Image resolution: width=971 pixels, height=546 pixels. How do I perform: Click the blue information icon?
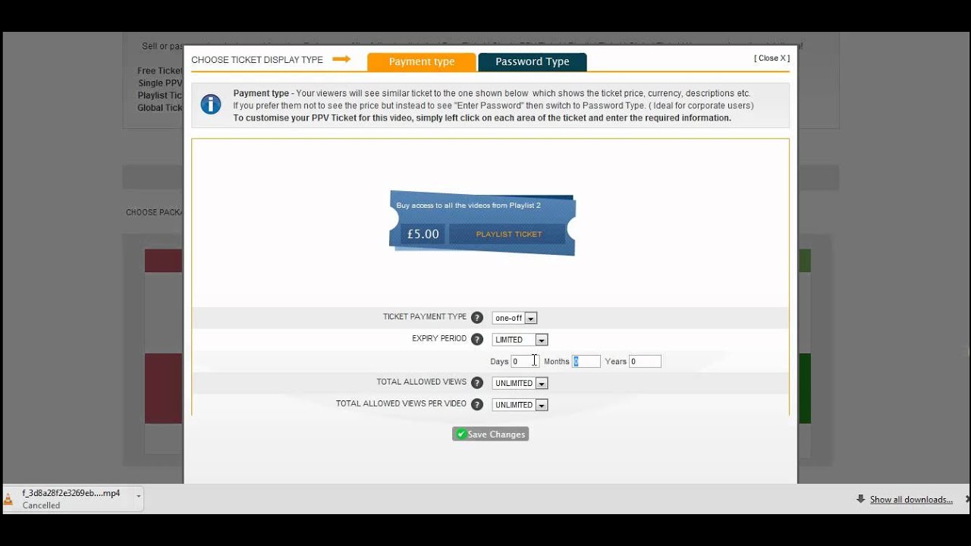(211, 105)
